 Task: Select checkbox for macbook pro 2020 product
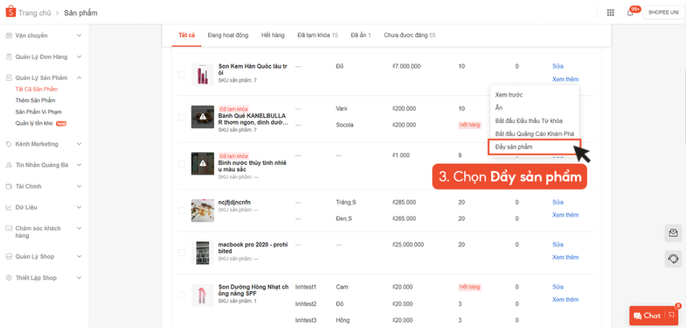(x=182, y=253)
